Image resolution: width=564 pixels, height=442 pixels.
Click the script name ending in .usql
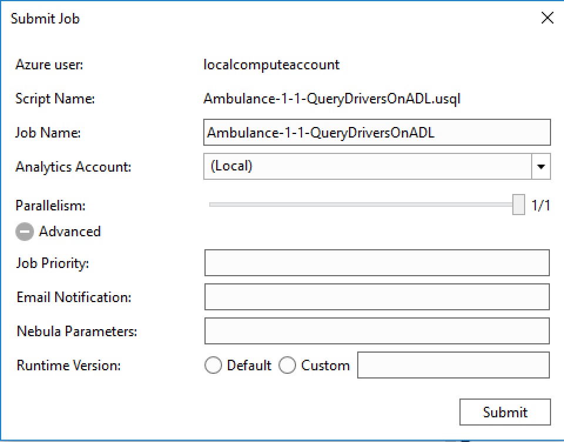332,99
